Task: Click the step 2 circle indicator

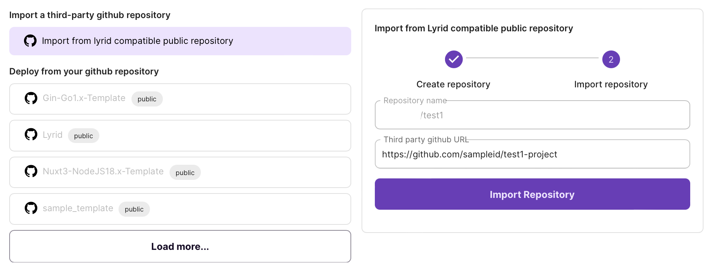Action: tap(611, 59)
